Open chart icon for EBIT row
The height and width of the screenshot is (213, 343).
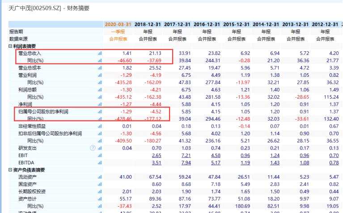point(100,155)
